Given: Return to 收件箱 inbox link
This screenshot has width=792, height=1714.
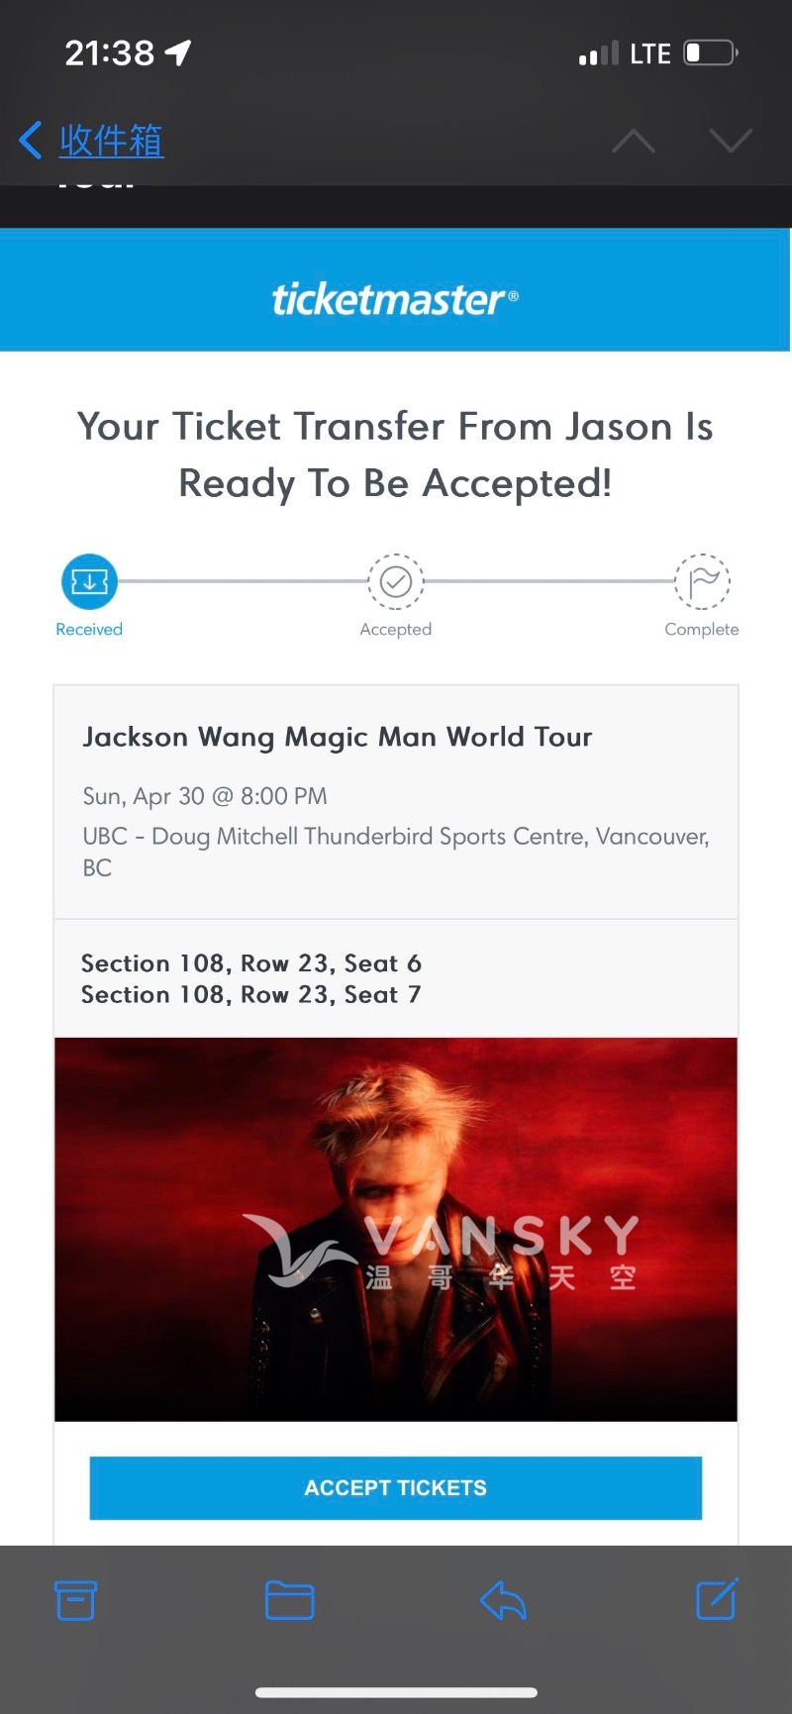Looking at the screenshot, I should [x=111, y=141].
